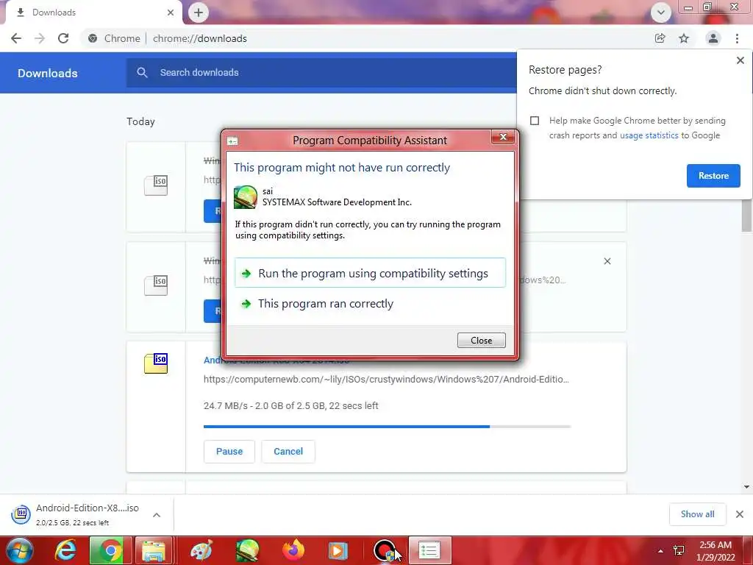The height and width of the screenshot is (565, 753).
Task: Click the network tray icon
Action: pos(679,550)
